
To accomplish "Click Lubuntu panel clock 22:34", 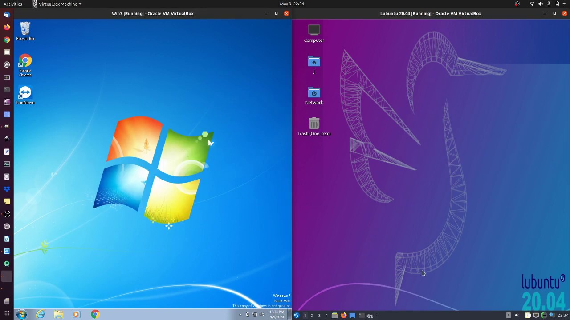I will click(563, 315).
